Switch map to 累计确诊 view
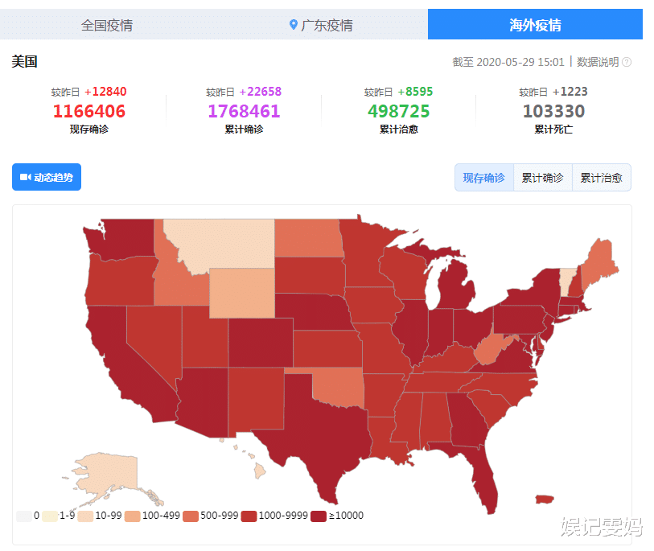The image size is (654, 551). click(542, 178)
